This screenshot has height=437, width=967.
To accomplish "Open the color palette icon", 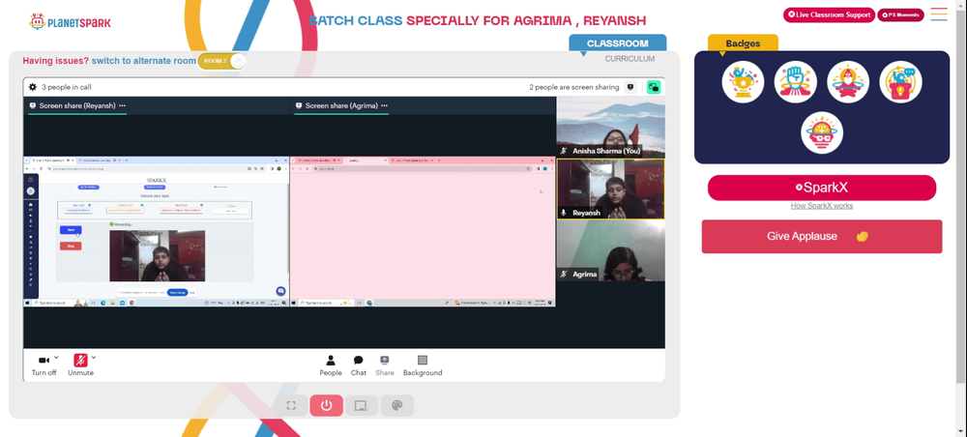I will pyautogui.click(x=397, y=405).
